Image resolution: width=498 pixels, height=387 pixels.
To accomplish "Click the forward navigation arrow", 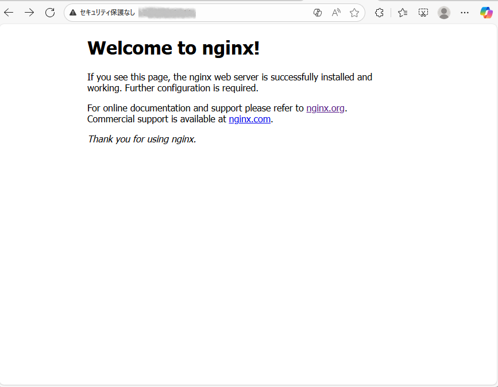I will (29, 13).
